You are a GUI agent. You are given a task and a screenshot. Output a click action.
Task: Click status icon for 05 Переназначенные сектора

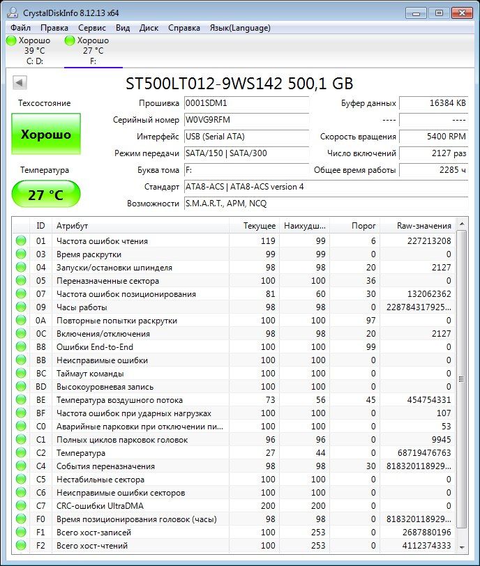tap(21, 280)
